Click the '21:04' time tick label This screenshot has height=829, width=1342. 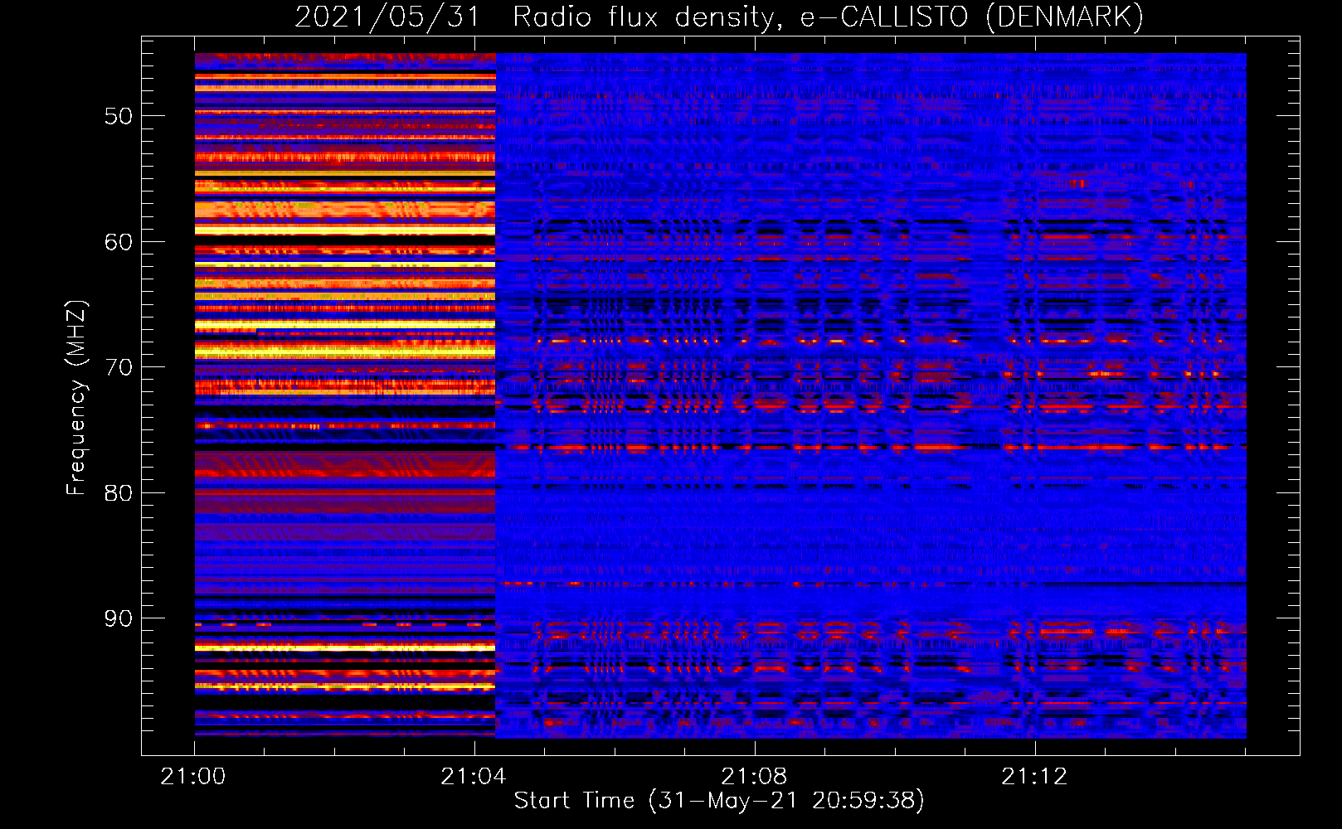pos(474,776)
